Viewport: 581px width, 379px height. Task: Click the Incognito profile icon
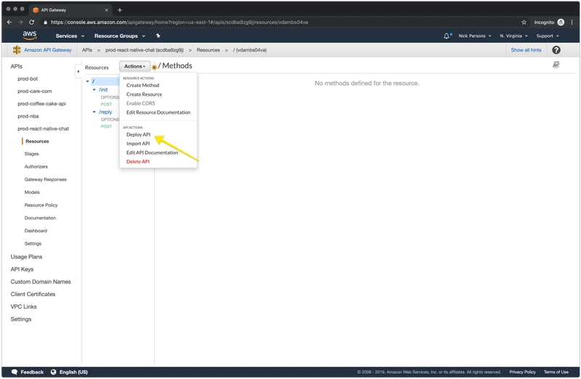coord(561,23)
